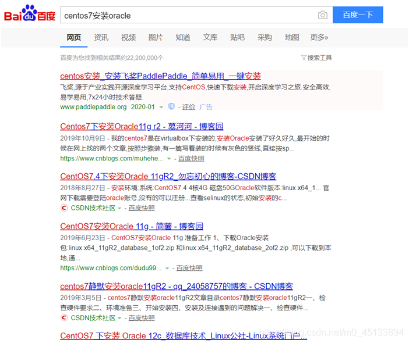Switch to the 知道 tab
The image size is (409, 343).
tap(183, 37)
